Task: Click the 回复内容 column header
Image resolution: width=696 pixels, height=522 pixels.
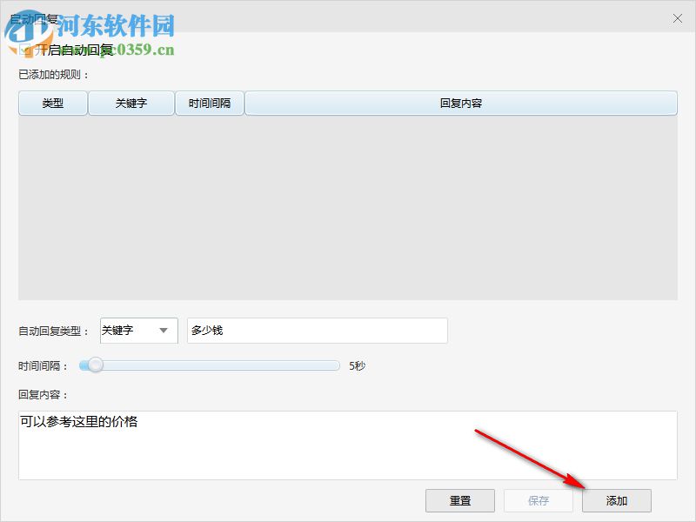Action: 461,103
